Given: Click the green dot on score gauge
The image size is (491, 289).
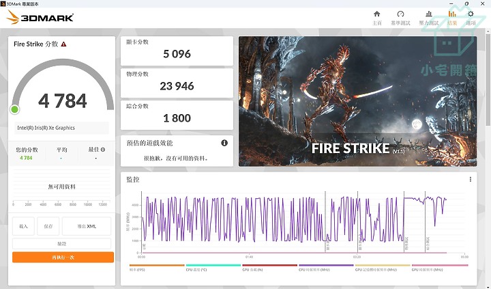Looking at the screenshot, I should click(14, 109).
